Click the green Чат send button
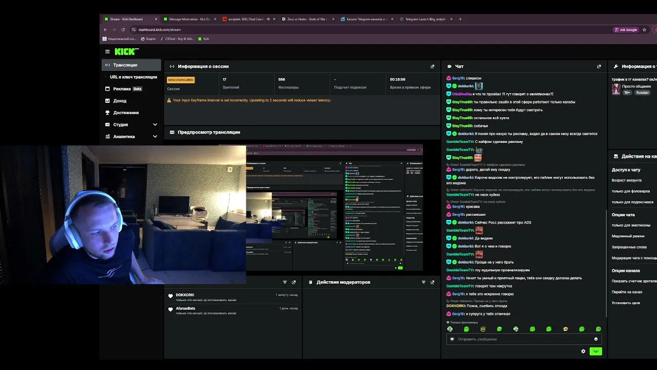This screenshot has height=370, width=657. click(x=595, y=351)
